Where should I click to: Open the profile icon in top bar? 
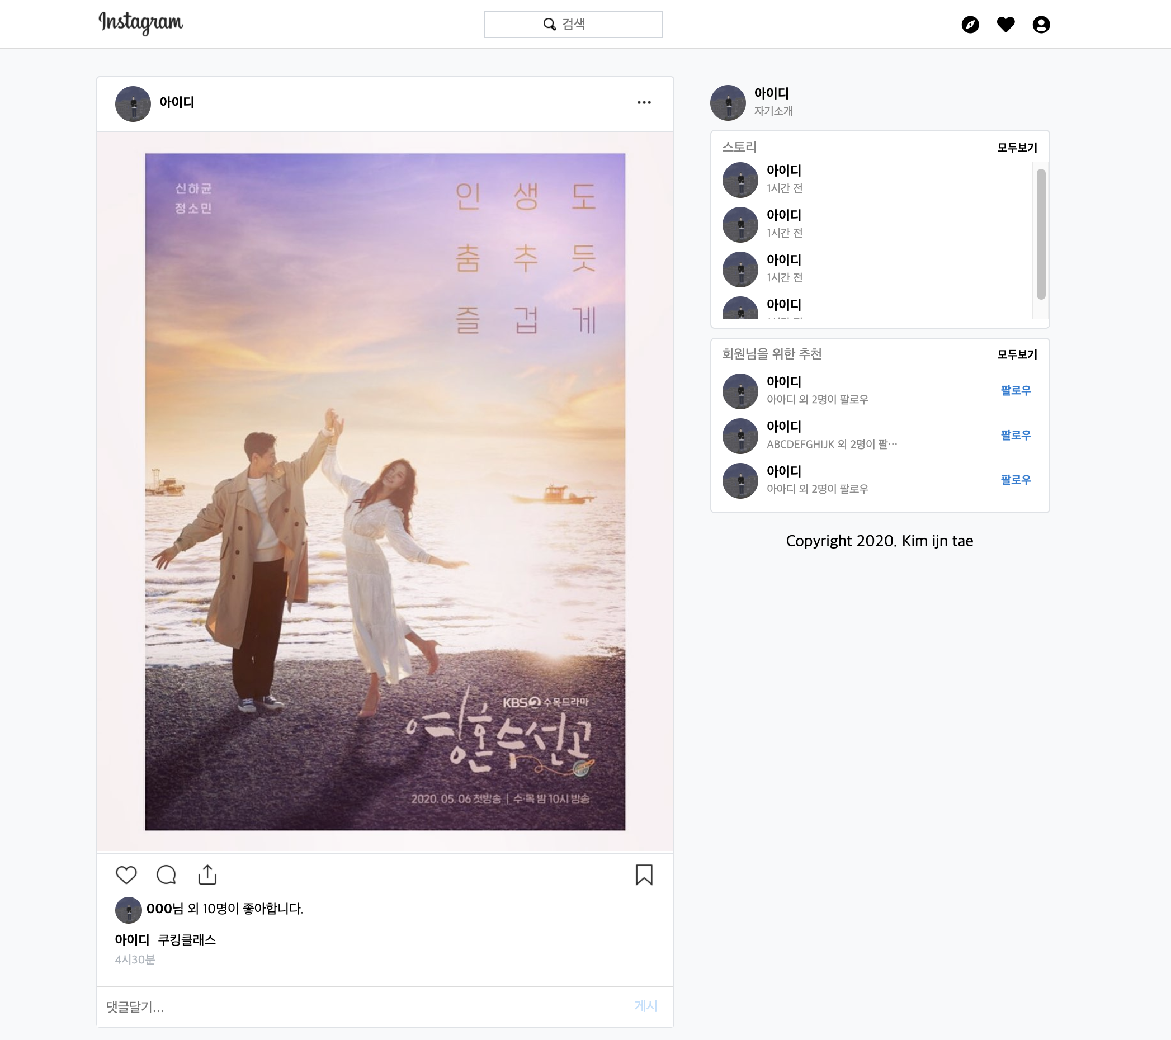(x=1041, y=25)
